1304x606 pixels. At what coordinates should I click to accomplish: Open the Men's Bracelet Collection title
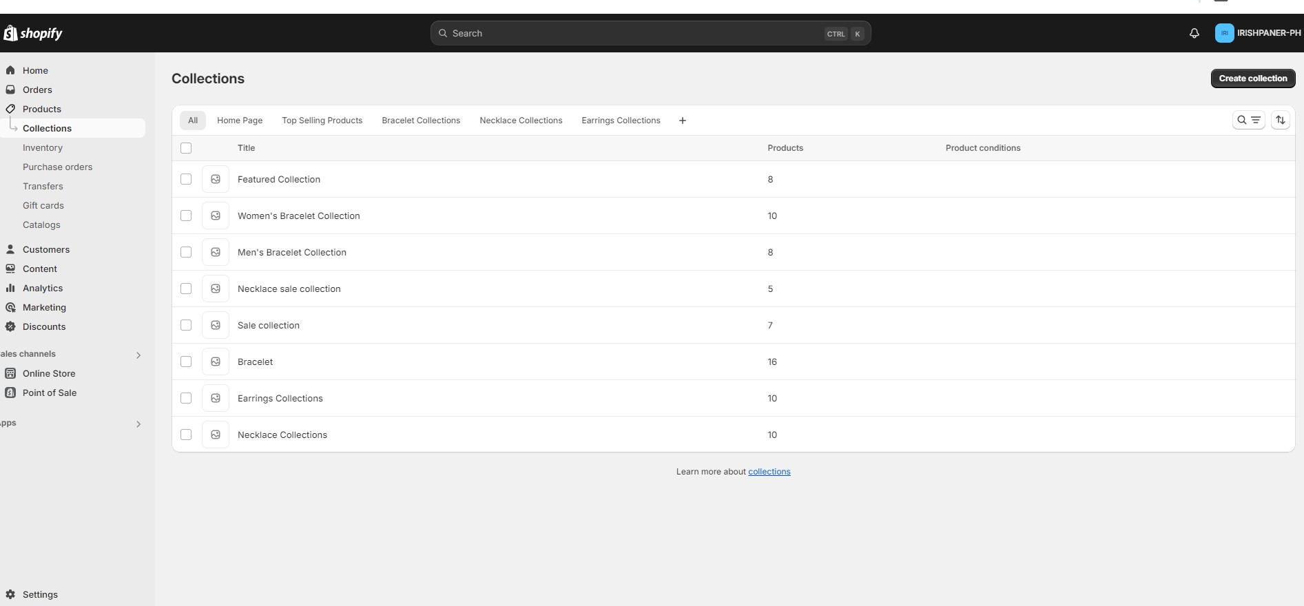(x=292, y=252)
